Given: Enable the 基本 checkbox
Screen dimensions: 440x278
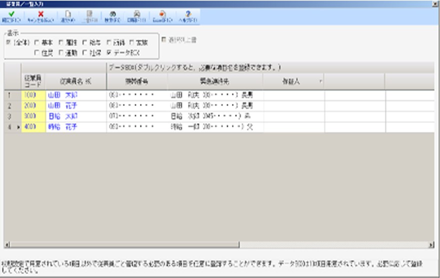Looking at the screenshot, I should tap(37, 42).
